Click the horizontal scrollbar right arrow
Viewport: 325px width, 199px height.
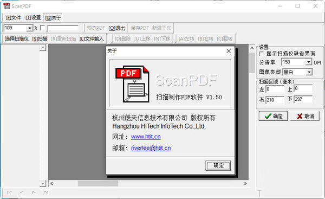coord(245,183)
